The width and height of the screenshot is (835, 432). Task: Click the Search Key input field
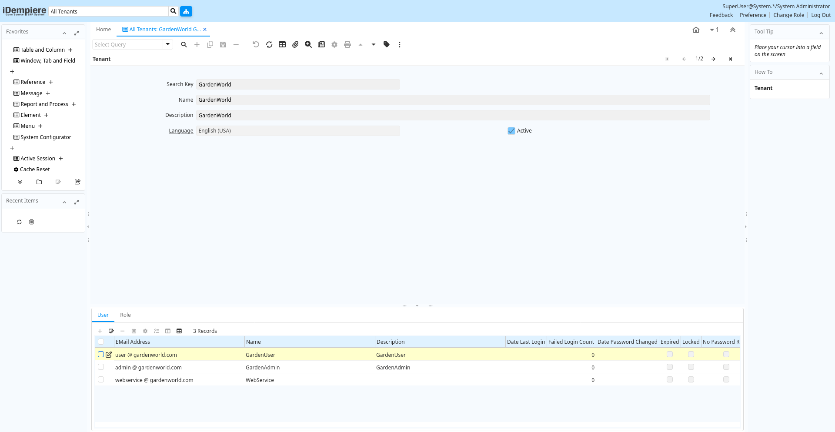(298, 84)
